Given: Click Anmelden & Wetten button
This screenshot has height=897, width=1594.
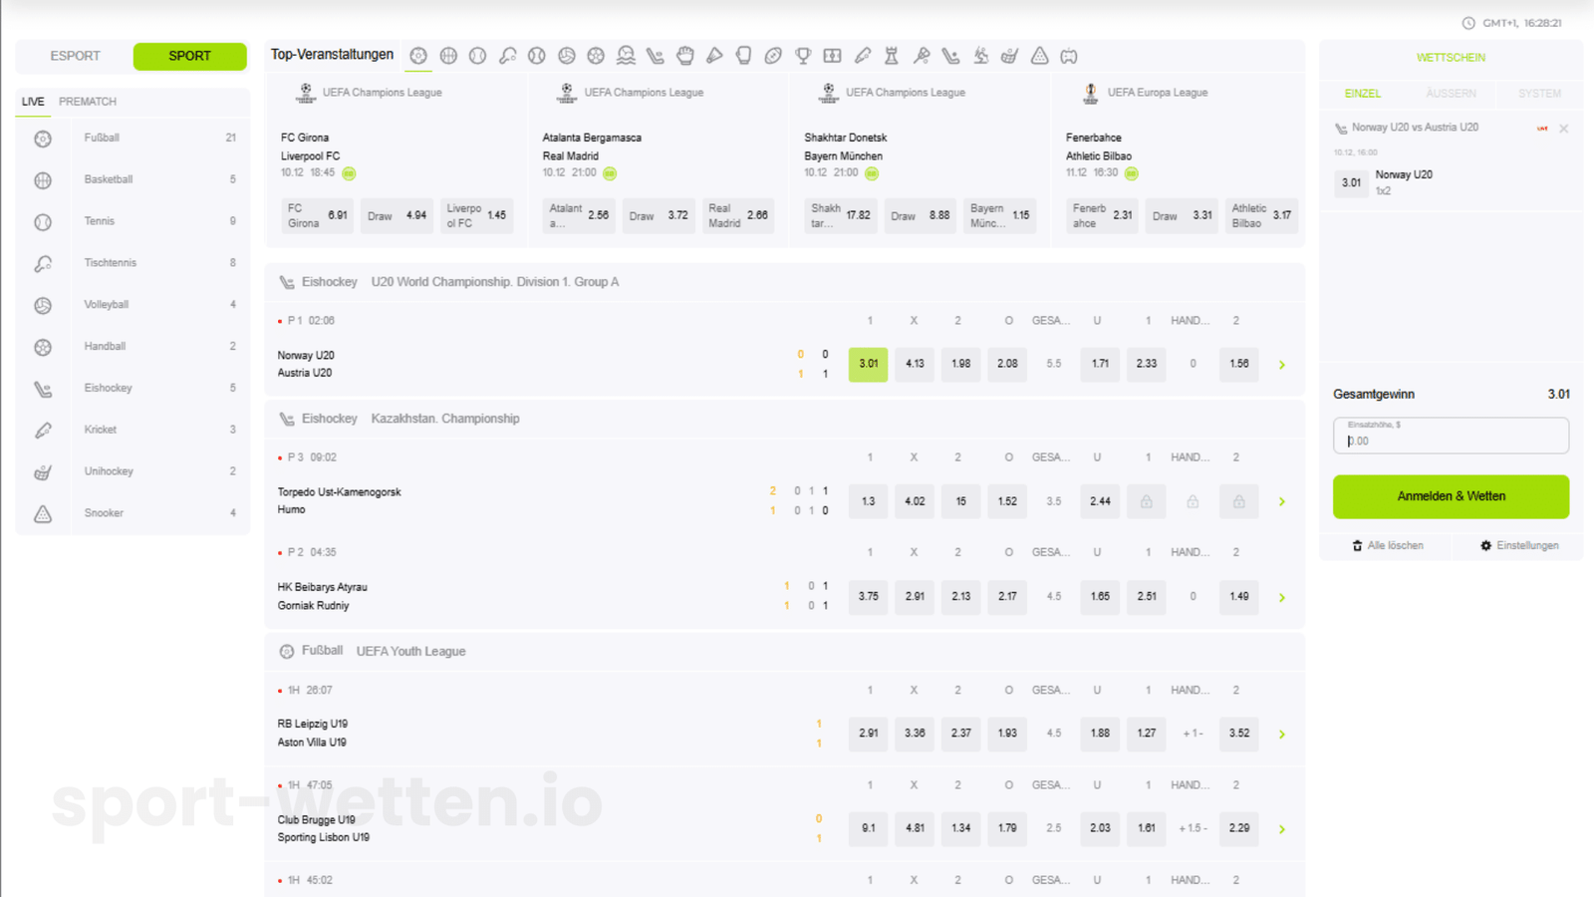Looking at the screenshot, I should click(1451, 496).
